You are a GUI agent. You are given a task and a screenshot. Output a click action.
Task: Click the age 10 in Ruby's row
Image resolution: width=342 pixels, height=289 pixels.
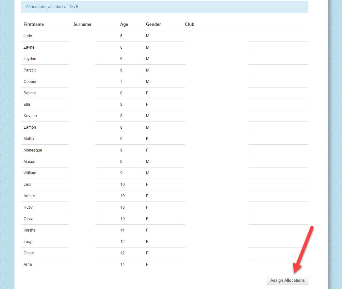[122, 207]
